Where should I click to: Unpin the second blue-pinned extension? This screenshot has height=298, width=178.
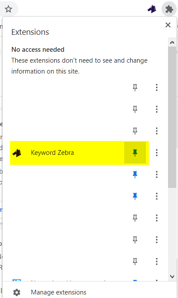pyautogui.click(x=135, y=196)
